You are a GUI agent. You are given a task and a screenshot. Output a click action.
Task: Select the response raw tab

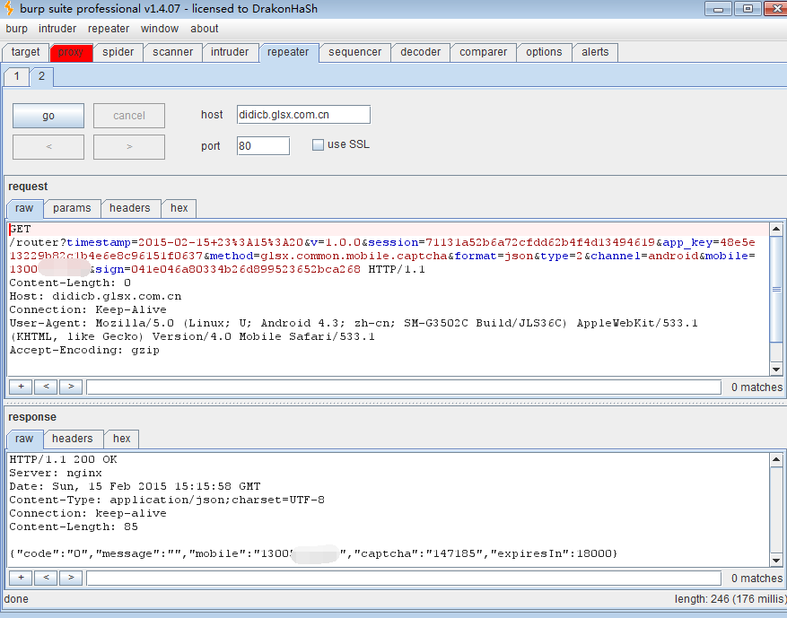tap(24, 439)
